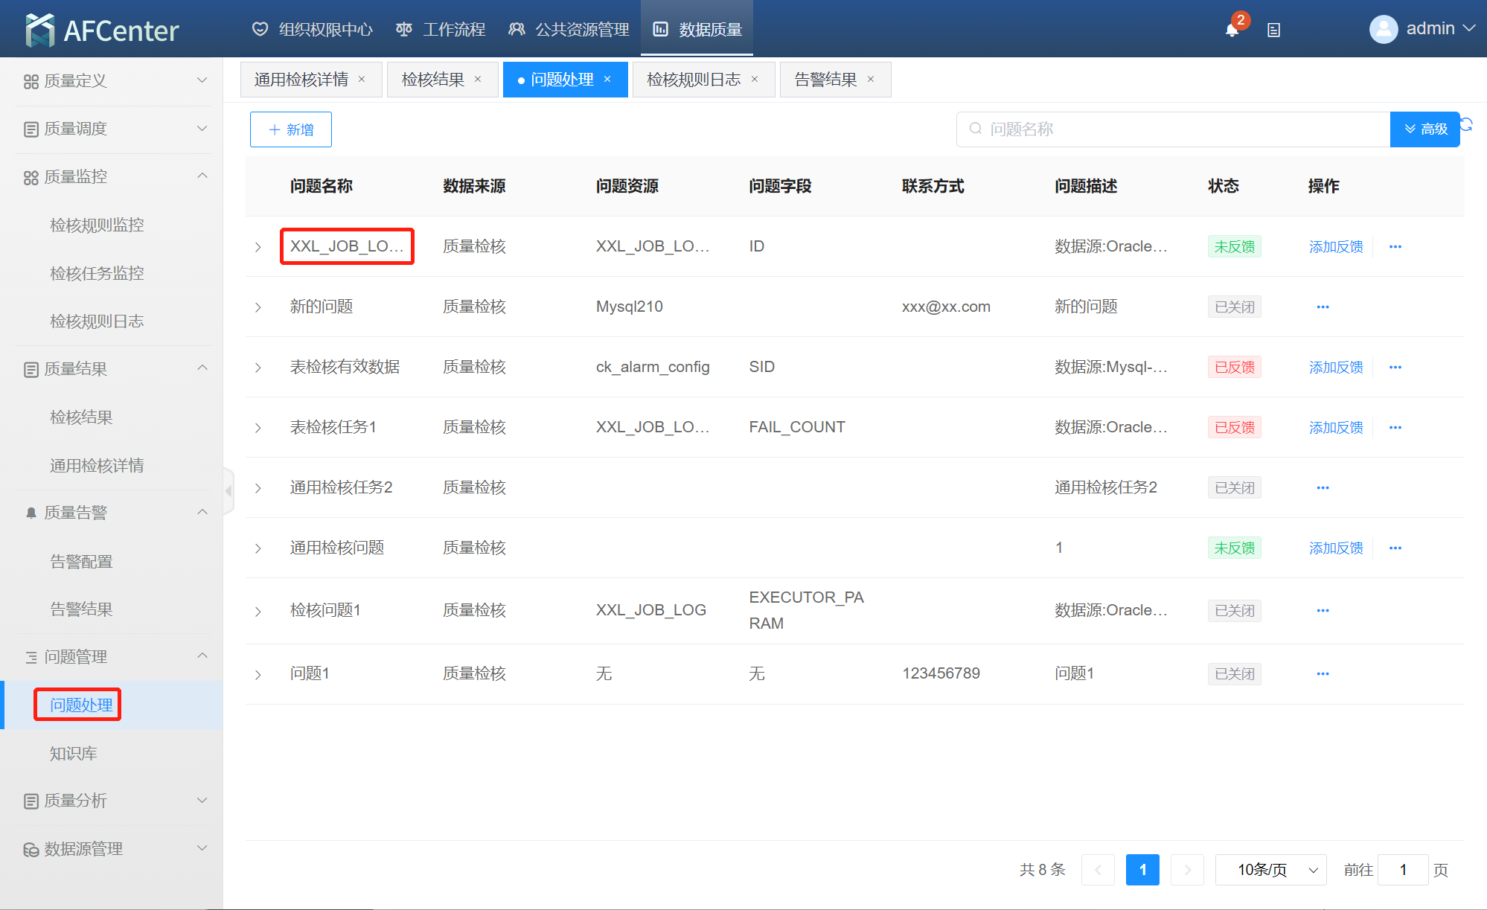
Task: Open more actions for 新的问题 row
Action: point(1323,307)
